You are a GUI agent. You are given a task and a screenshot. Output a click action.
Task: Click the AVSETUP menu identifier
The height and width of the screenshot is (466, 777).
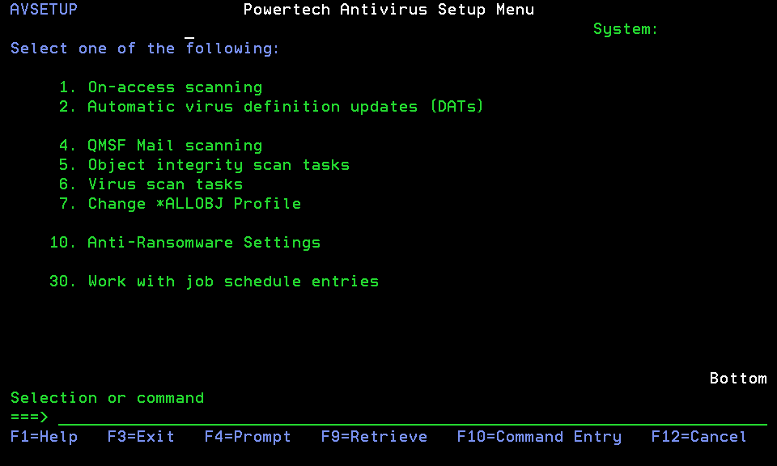click(44, 10)
